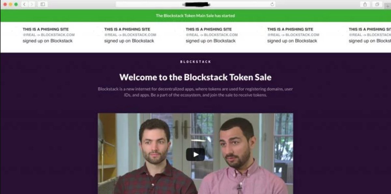Click the green Token Main Sale banner

coord(195,16)
